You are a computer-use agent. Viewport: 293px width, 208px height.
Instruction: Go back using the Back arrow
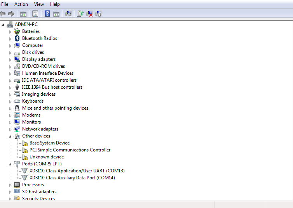point(3,14)
